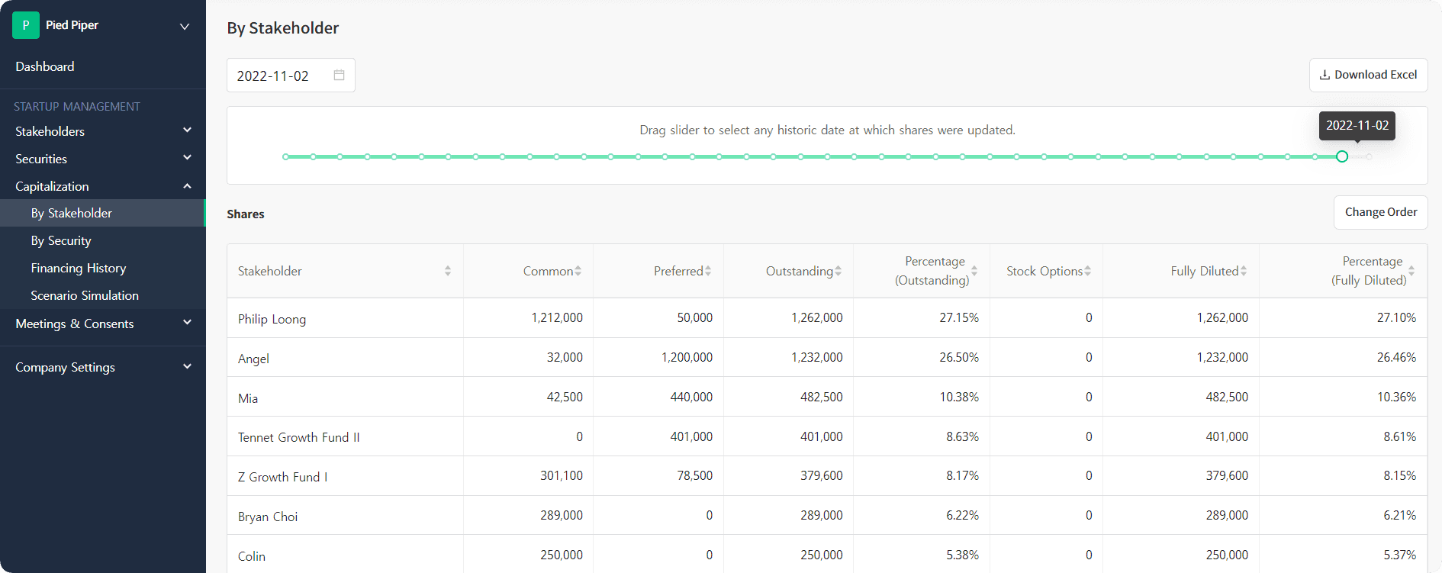1442x573 pixels.
Task: Click the Shares section heading
Action: pyautogui.click(x=246, y=214)
